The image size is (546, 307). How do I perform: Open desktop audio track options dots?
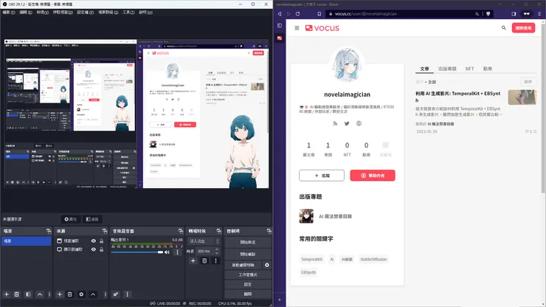pyautogui.click(x=177, y=252)
